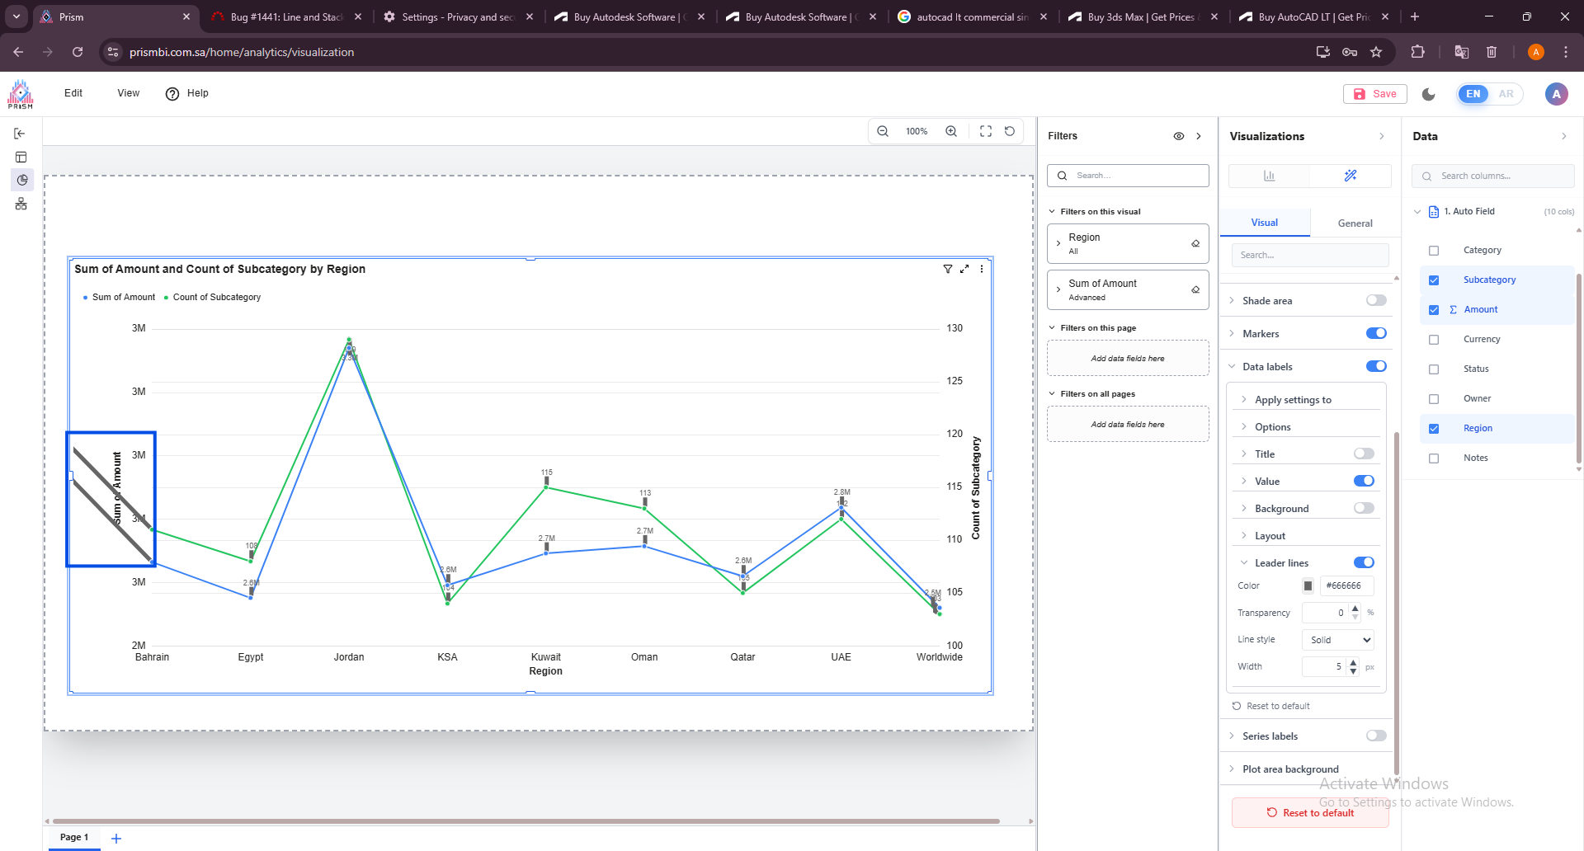The height and width of the screenshot is (851, 1584).
Task: Turn off the Markers toggle
Action: [1376, 333]
